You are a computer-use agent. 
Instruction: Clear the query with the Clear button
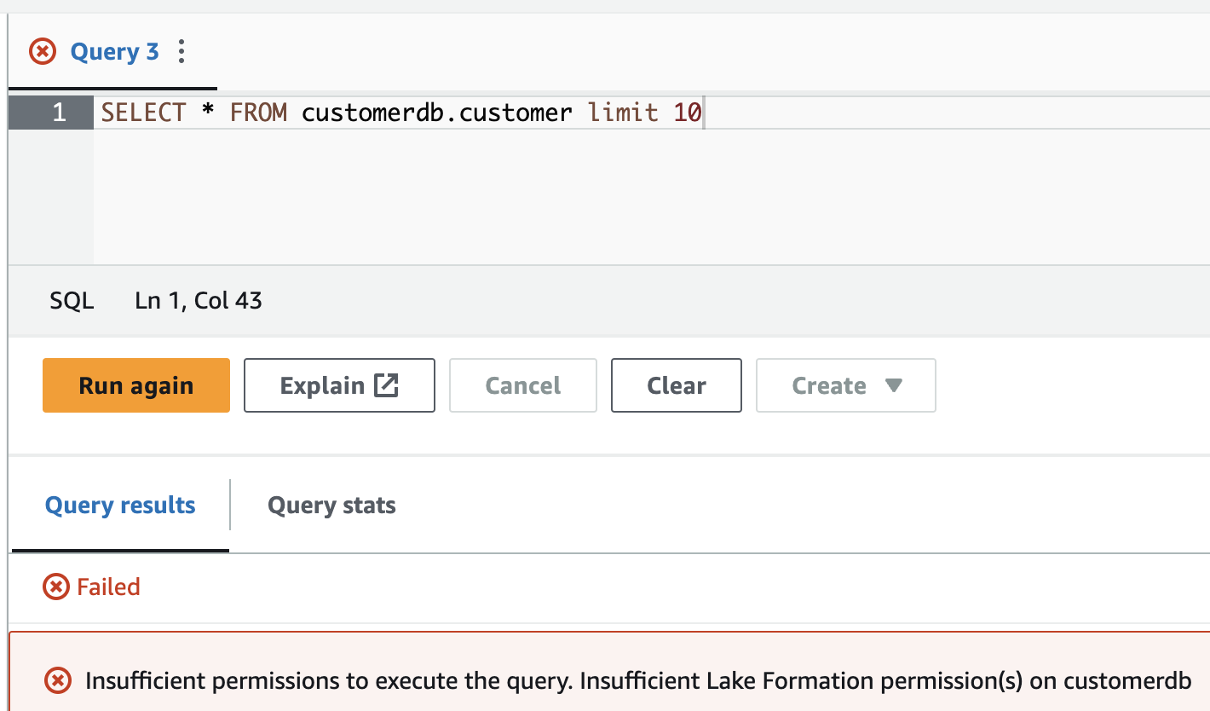[x=676, y=385]
